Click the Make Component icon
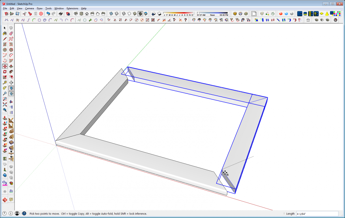This screenshot has height=218, width=345. point(11,28)
